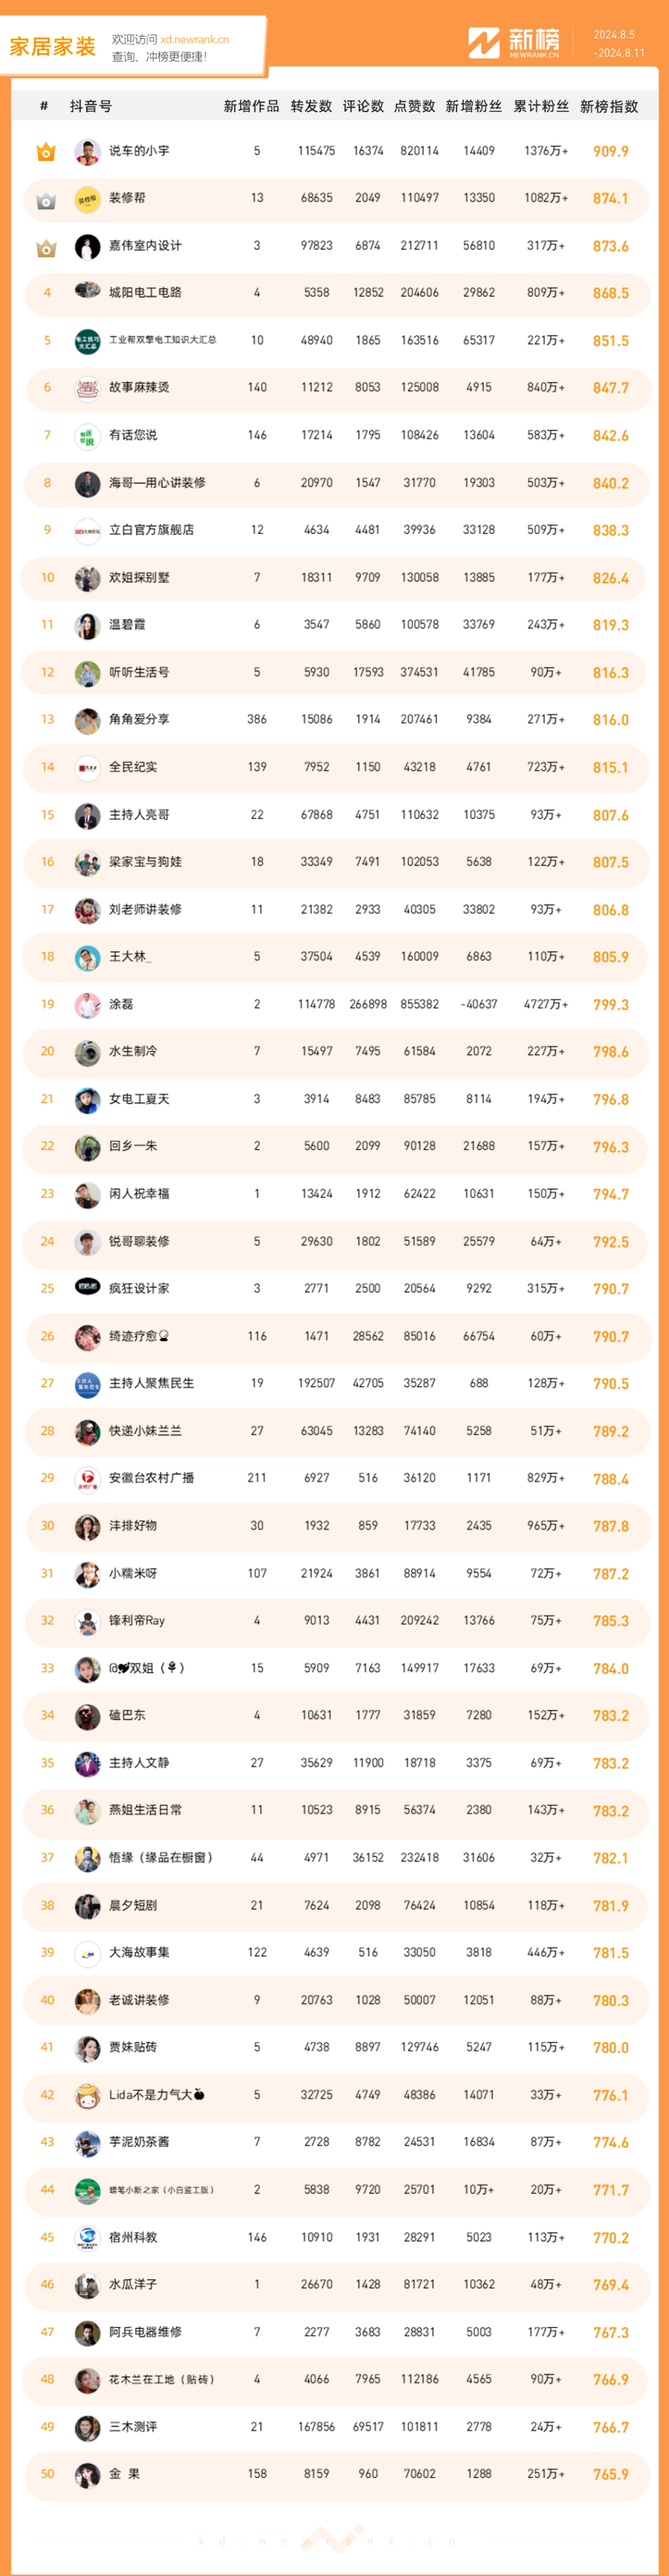Click the xd.newrank.cn link in header
669x2576 pixels.
(x=194, y=40)
